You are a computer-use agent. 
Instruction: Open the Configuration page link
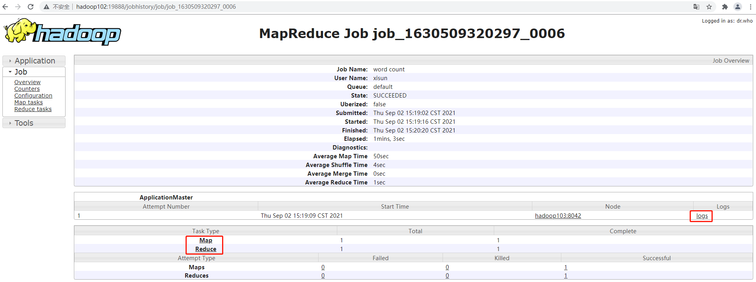click(x=33, y=96)
